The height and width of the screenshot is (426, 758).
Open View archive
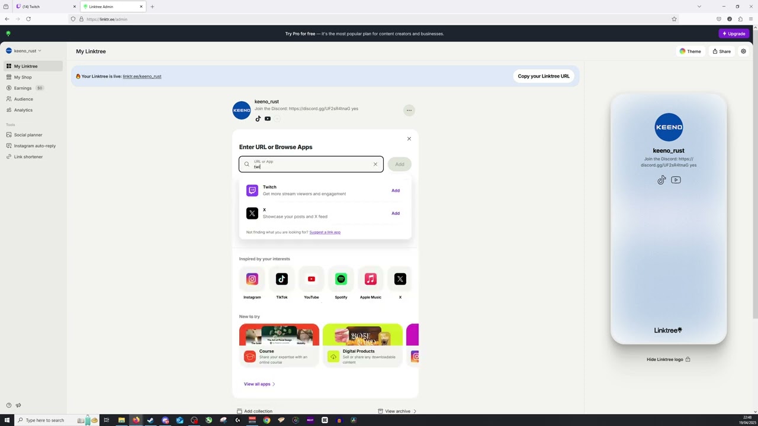coord(397,411)
